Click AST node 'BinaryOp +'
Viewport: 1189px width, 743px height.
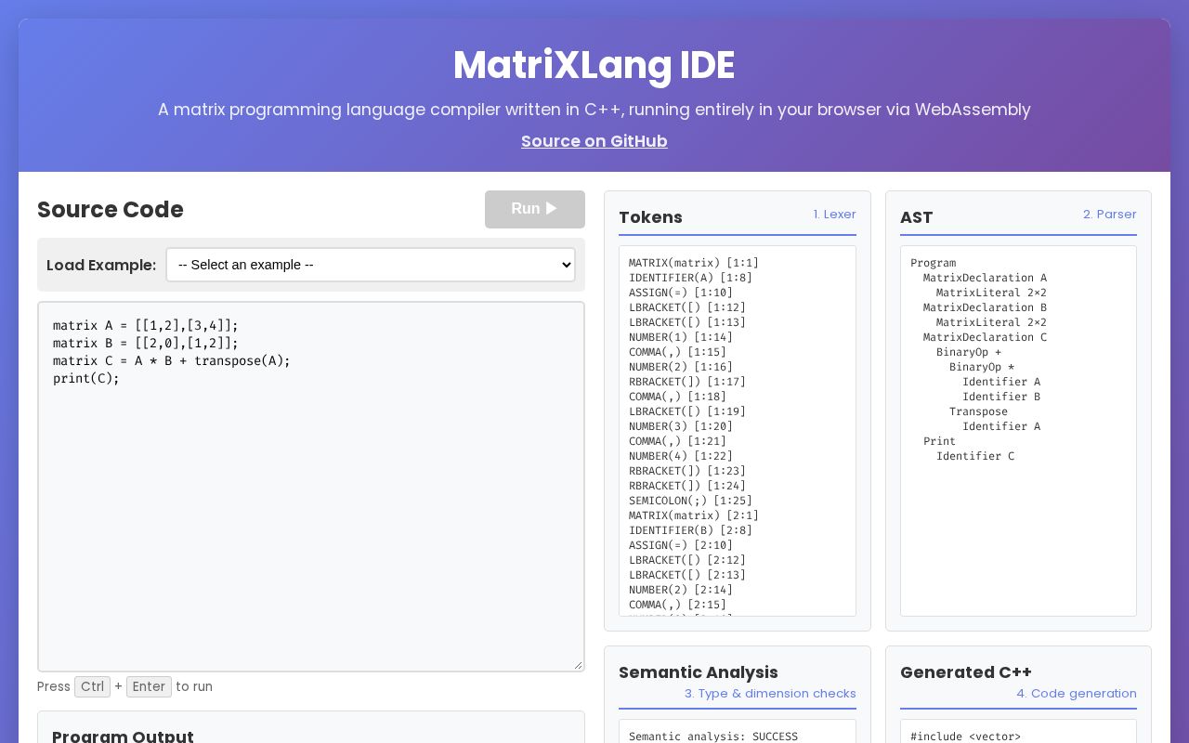click(969, 352)
